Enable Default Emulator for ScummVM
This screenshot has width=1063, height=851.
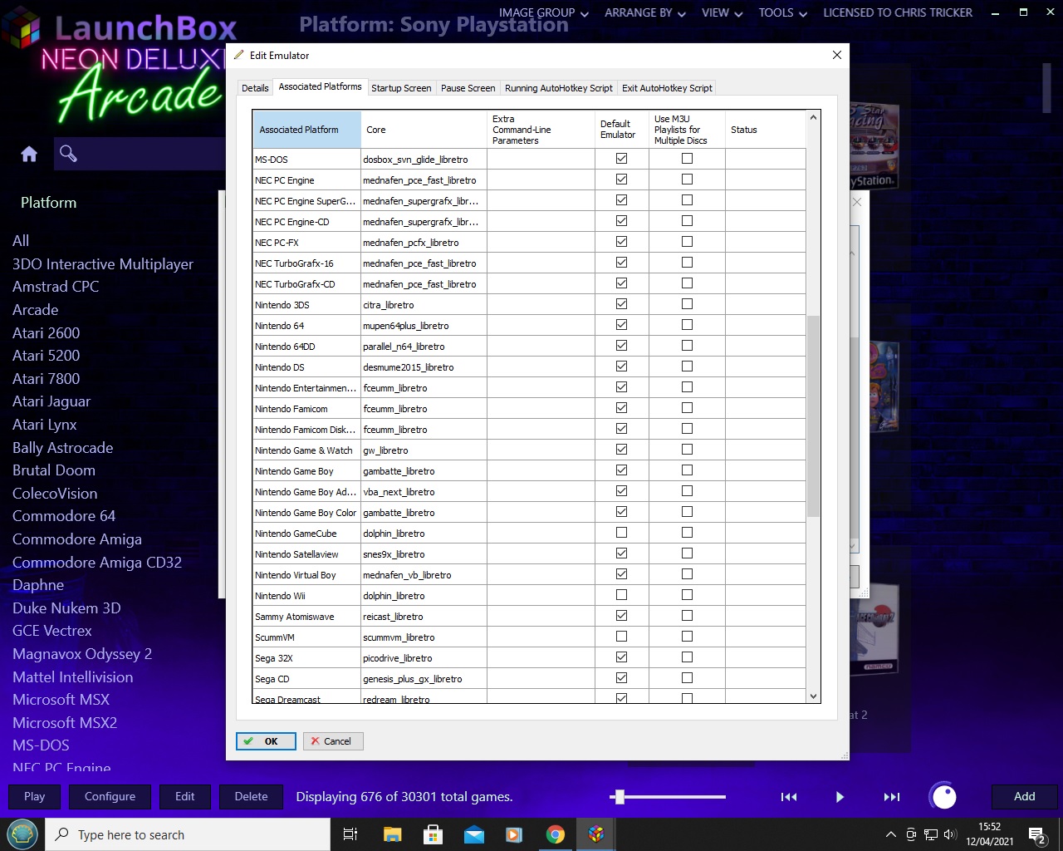coord(621,637)
